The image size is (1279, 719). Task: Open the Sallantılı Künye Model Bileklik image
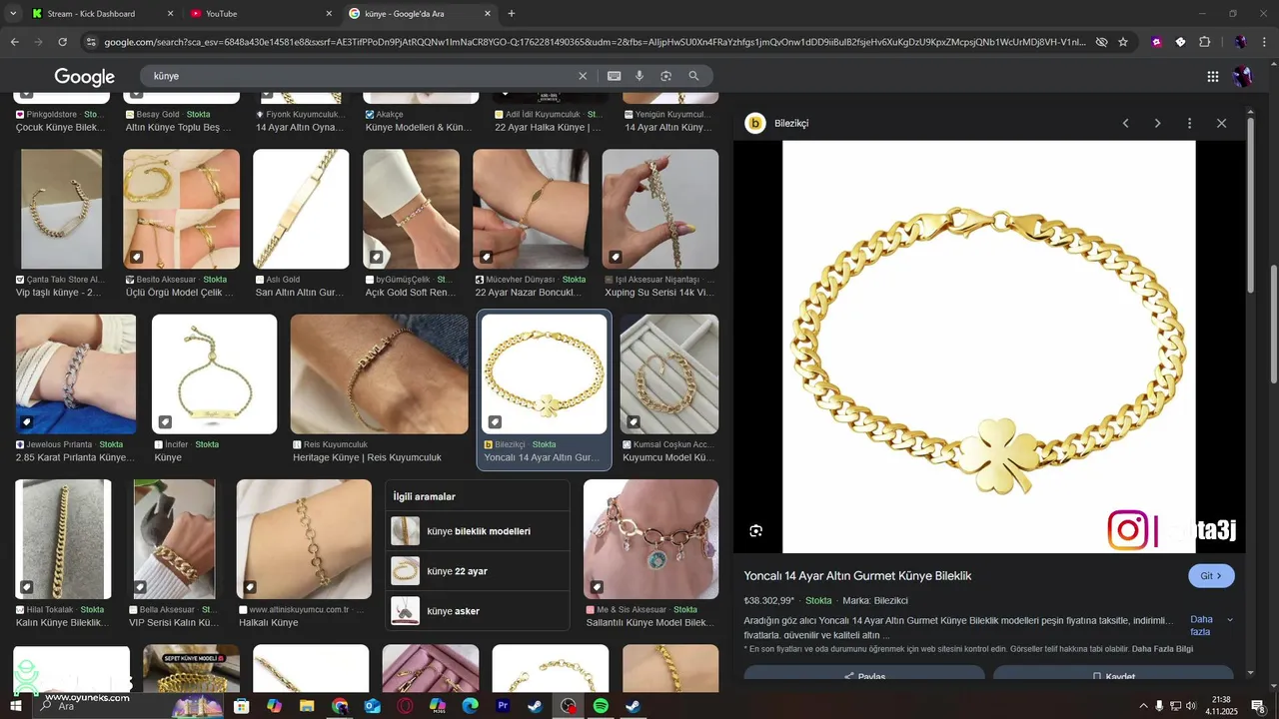click(x=650, y=539)
